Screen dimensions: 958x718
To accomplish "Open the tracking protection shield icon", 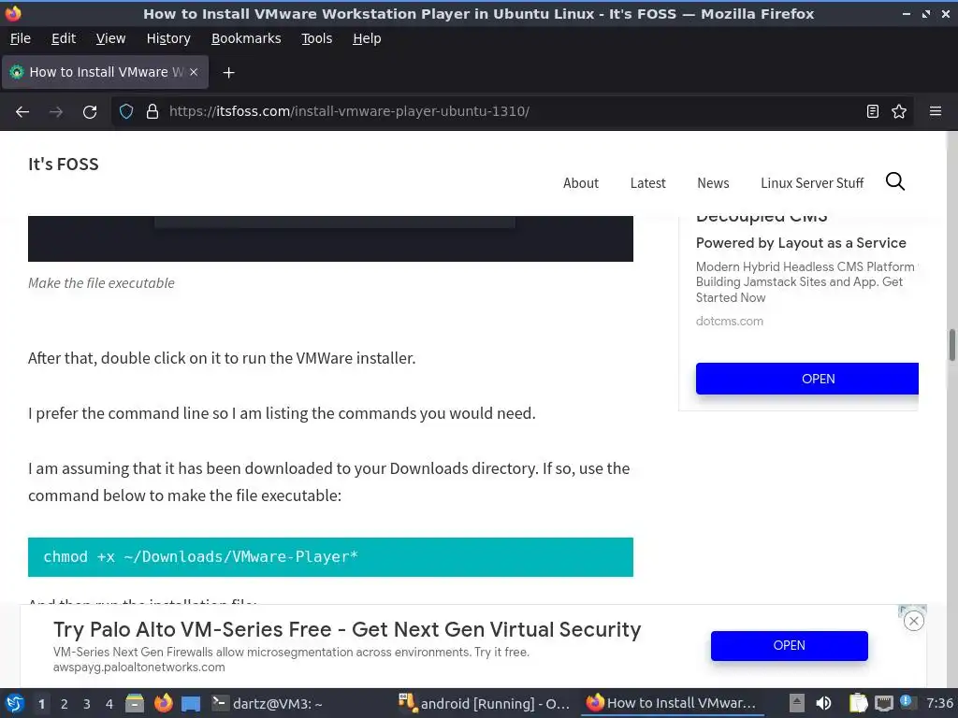I will point(126,111).
